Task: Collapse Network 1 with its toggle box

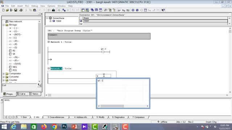Action: pyautogui.click(x=49, y=42)
